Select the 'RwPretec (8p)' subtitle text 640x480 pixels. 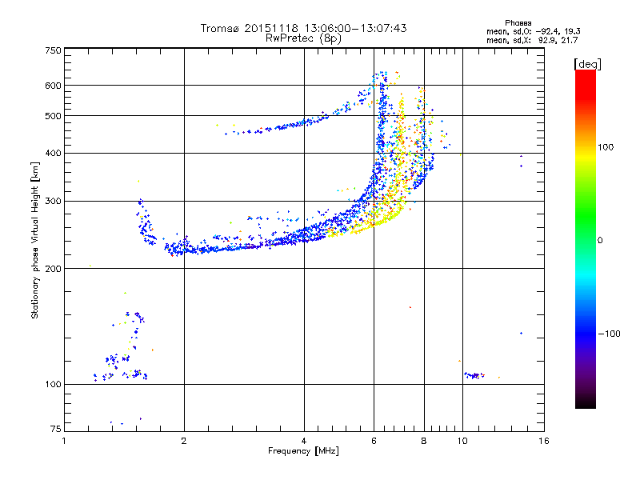pos(303,38)
